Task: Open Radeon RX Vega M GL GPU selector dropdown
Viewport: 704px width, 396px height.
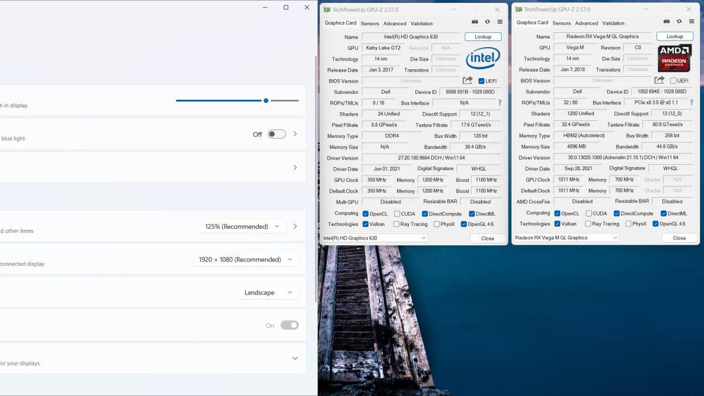Action: point(566,238)
